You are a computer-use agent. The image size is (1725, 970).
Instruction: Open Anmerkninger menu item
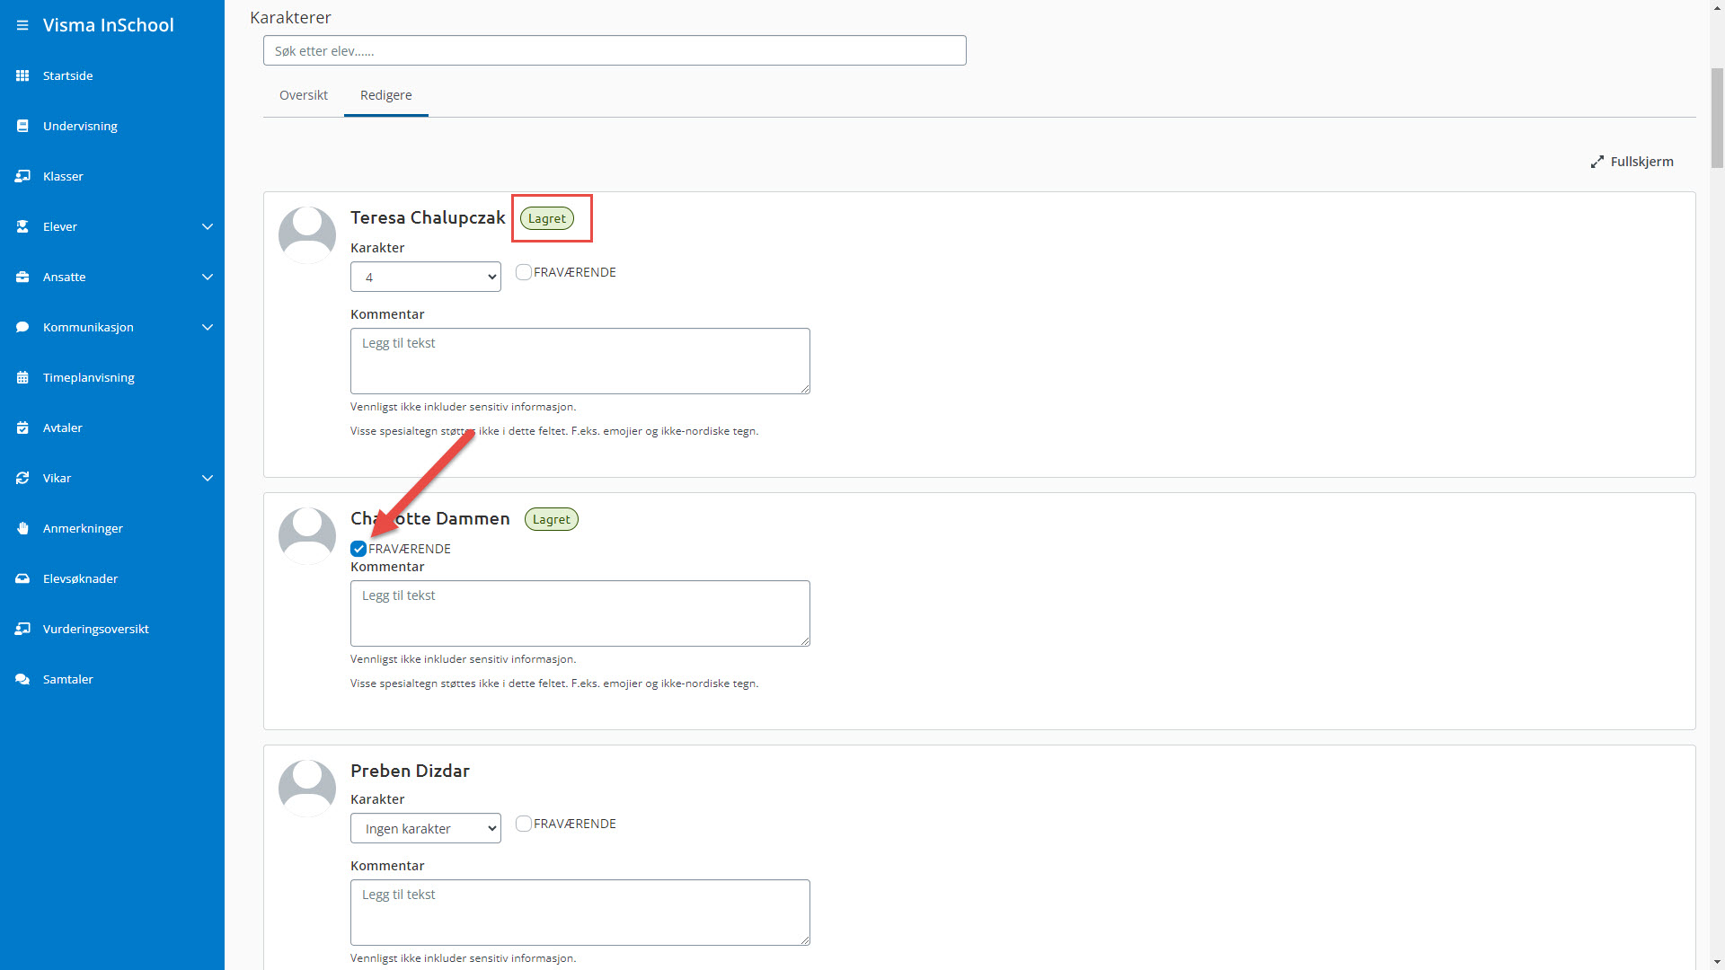point(83,528)
